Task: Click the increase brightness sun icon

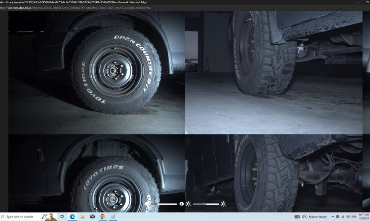Action: click(x=223, y=204)
